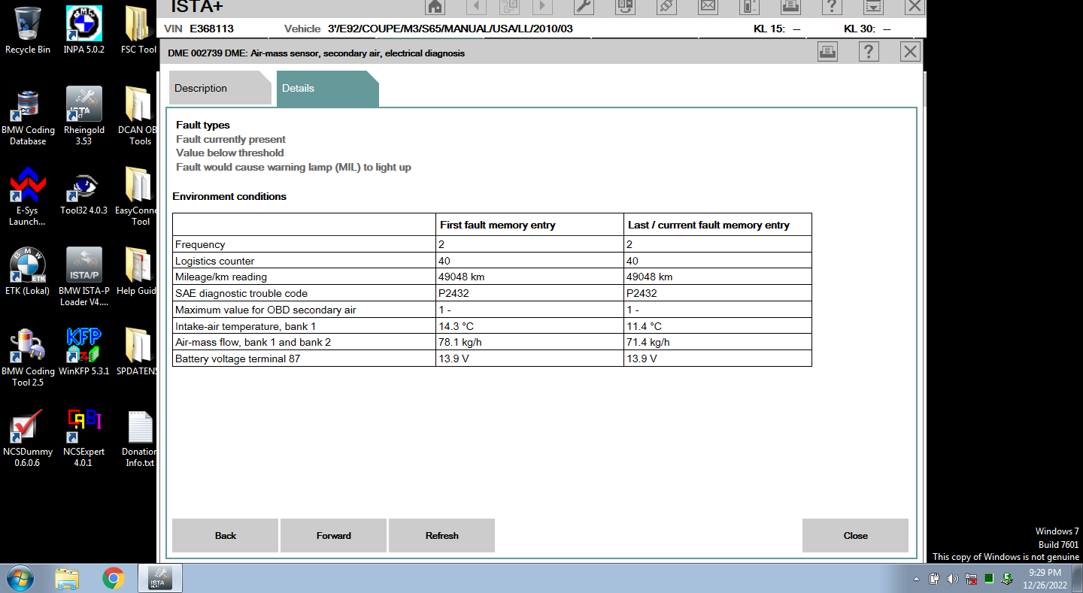Open the ISTA+ mail envelope icon
The image size is (1083, 593).
pos(708,6)
